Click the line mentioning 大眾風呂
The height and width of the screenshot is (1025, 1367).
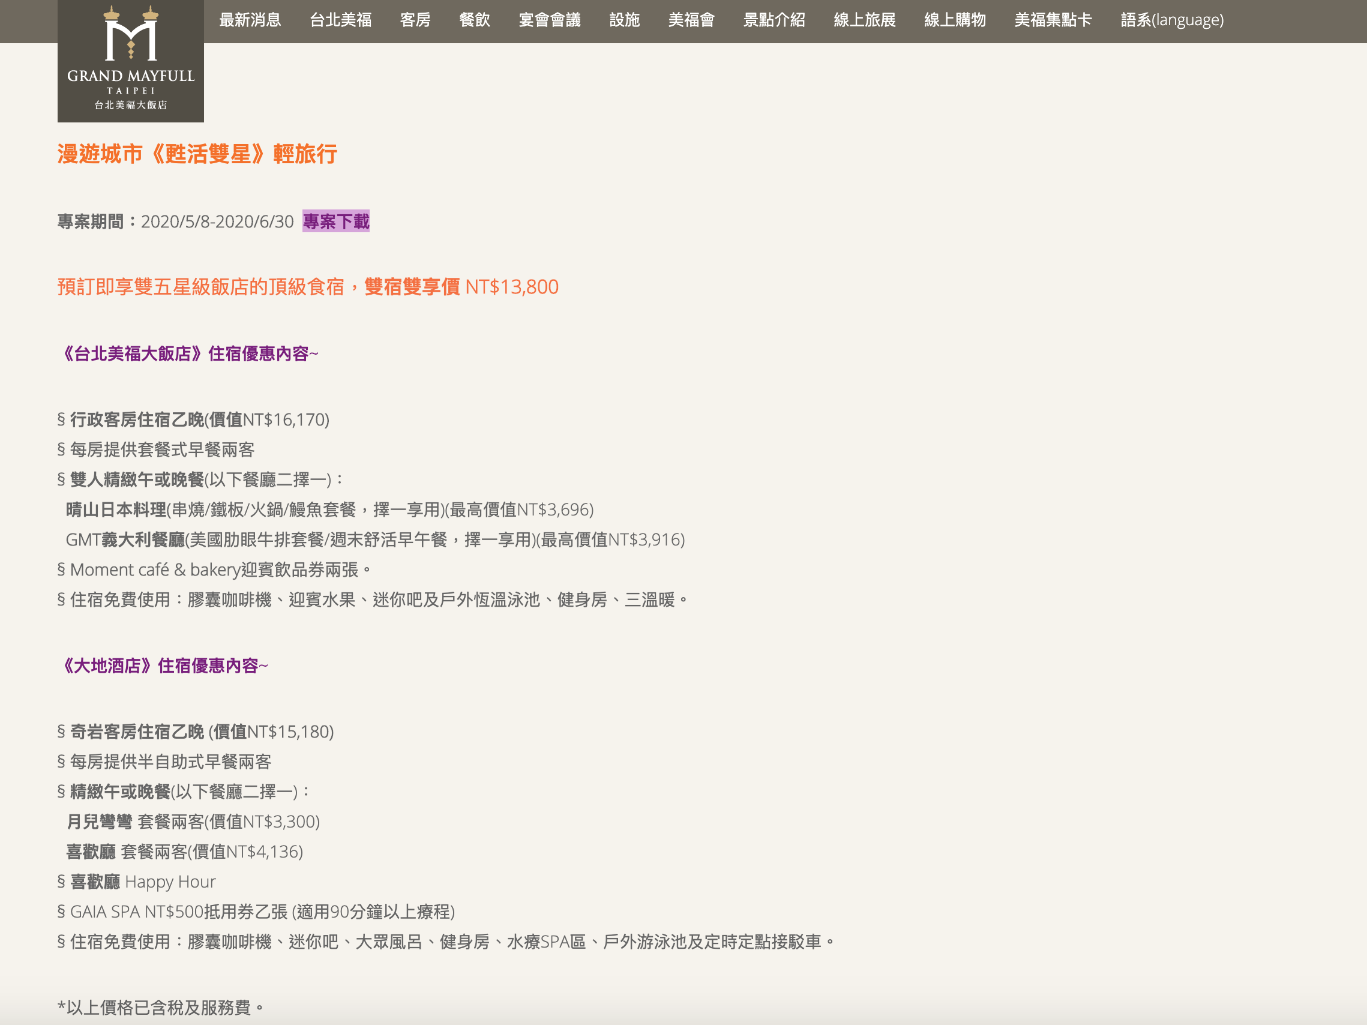pyautogui.click(x=446, y=942)
